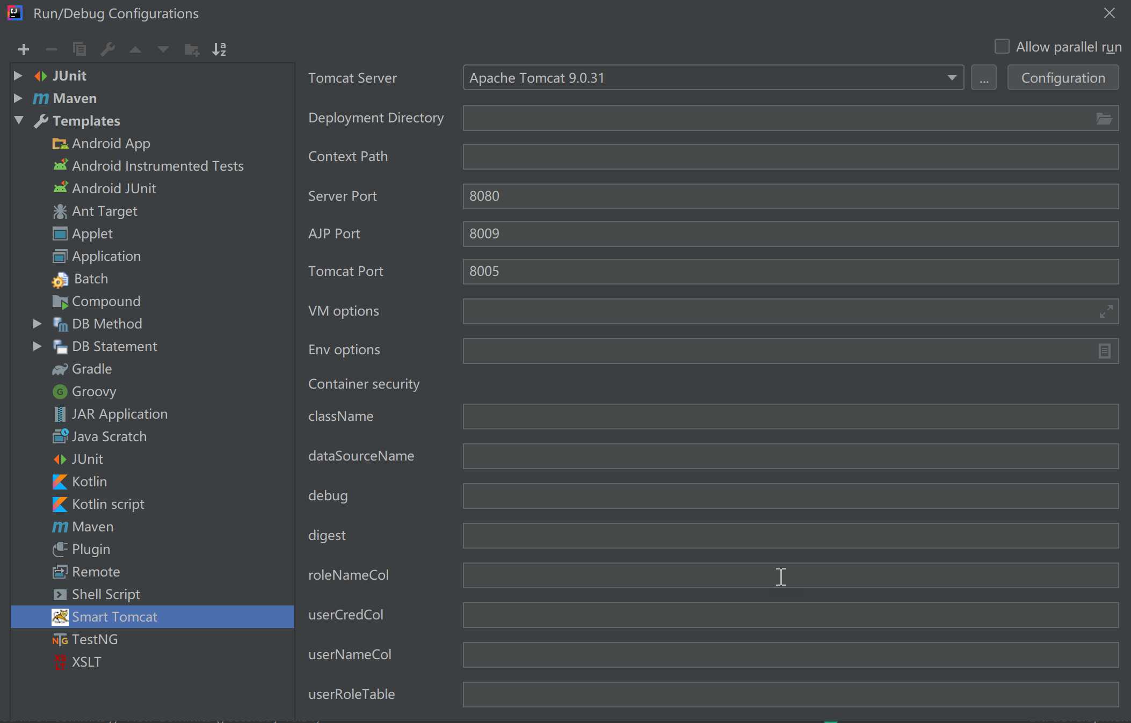Close the Run/Debug Configurations dialog
Screen dimensions: 1131x723
tap(1110, 13)
